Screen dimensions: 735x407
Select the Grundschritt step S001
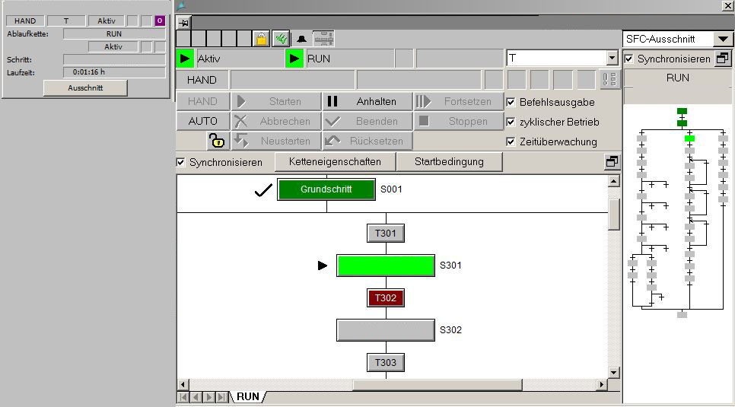tap(326, 189)
